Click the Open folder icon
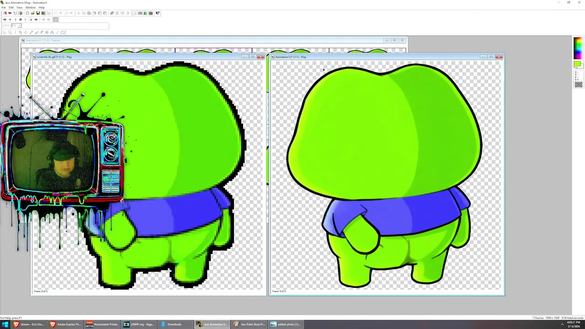Viewport: 585px width, 329px height. [x=33, y=13]
